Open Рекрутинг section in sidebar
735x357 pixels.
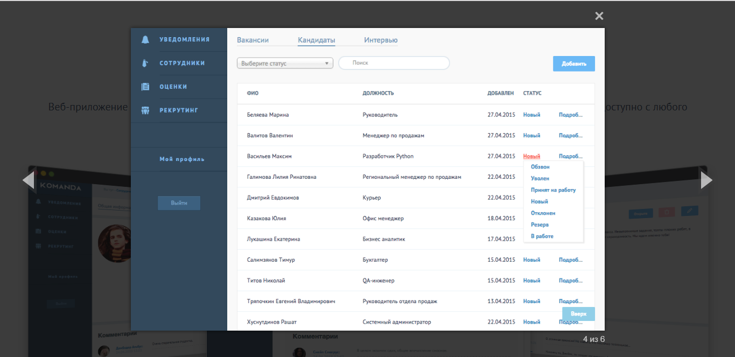pos(179,110)
